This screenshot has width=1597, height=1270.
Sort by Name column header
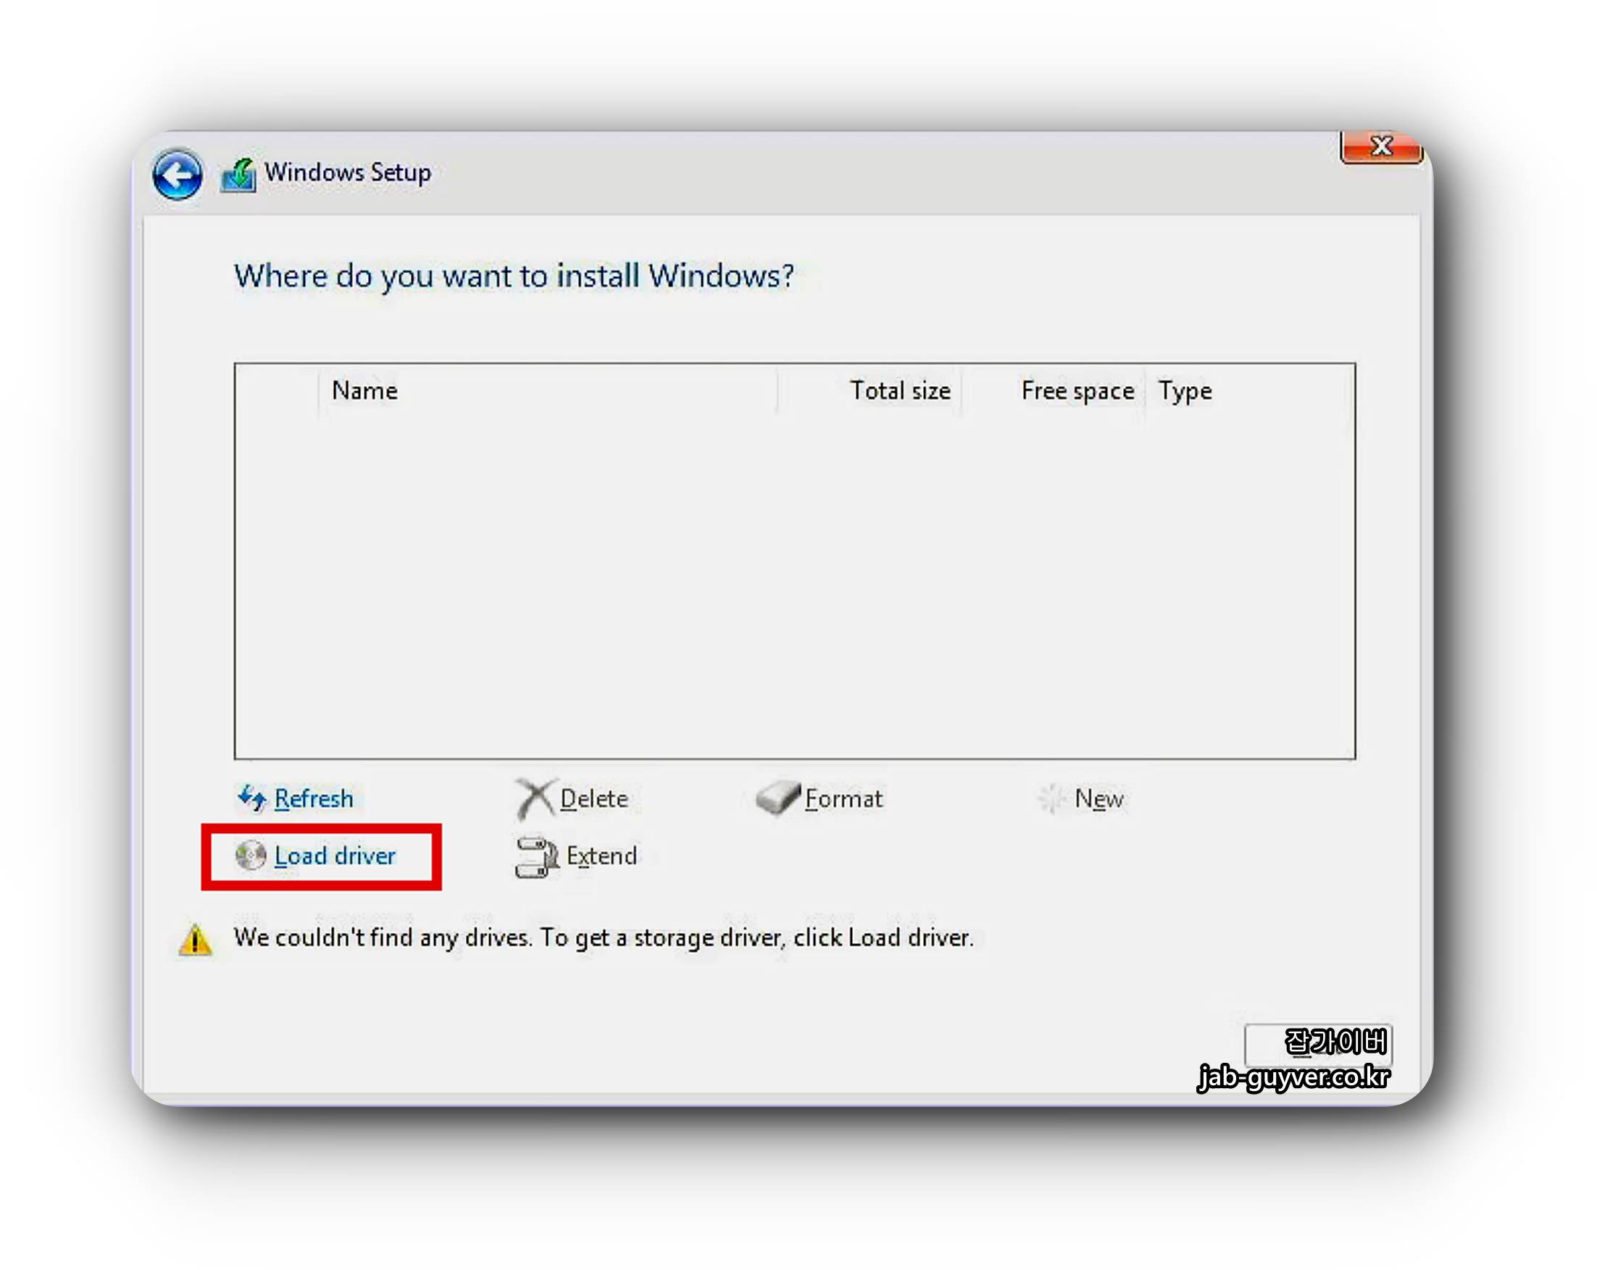[364, 390]
